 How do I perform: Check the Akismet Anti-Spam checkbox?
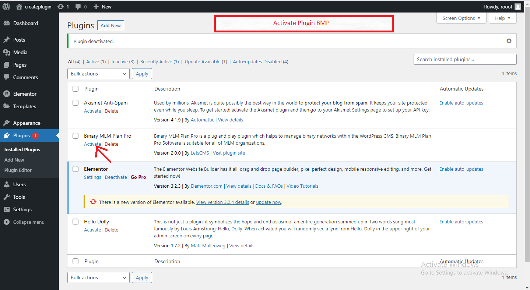point(76,103)
